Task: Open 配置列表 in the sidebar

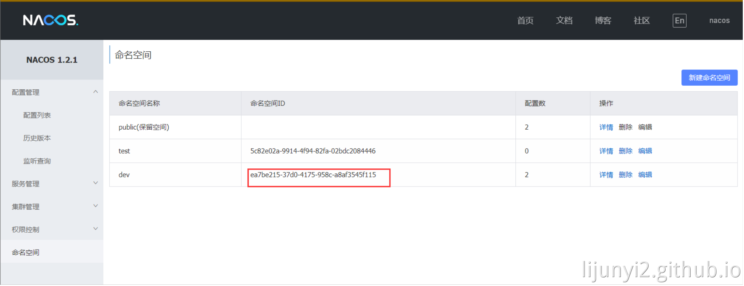Action: point(37,116)
